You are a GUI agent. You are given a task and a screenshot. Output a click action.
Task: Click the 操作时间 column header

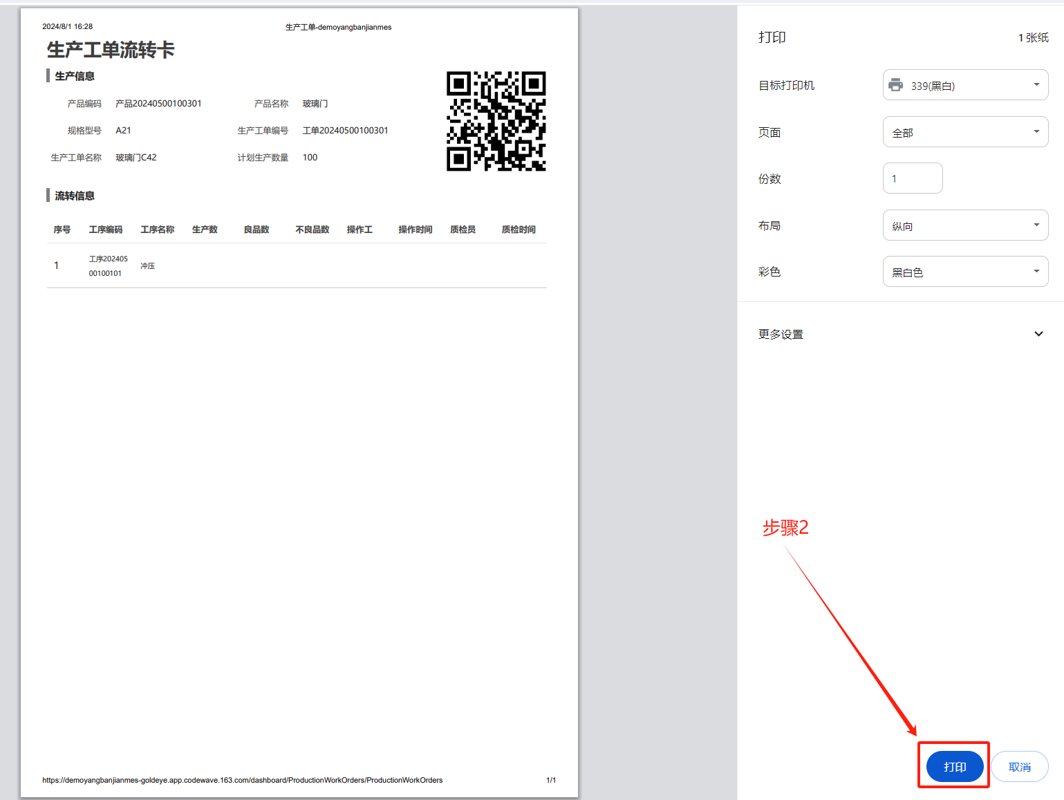[416, 230]
